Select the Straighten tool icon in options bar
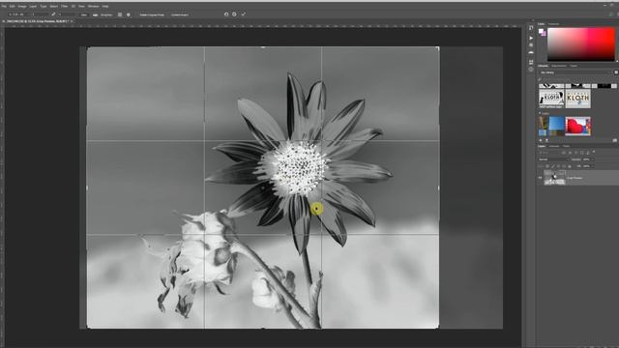Viewport: 619px width, 348px height. pos(95,14)
